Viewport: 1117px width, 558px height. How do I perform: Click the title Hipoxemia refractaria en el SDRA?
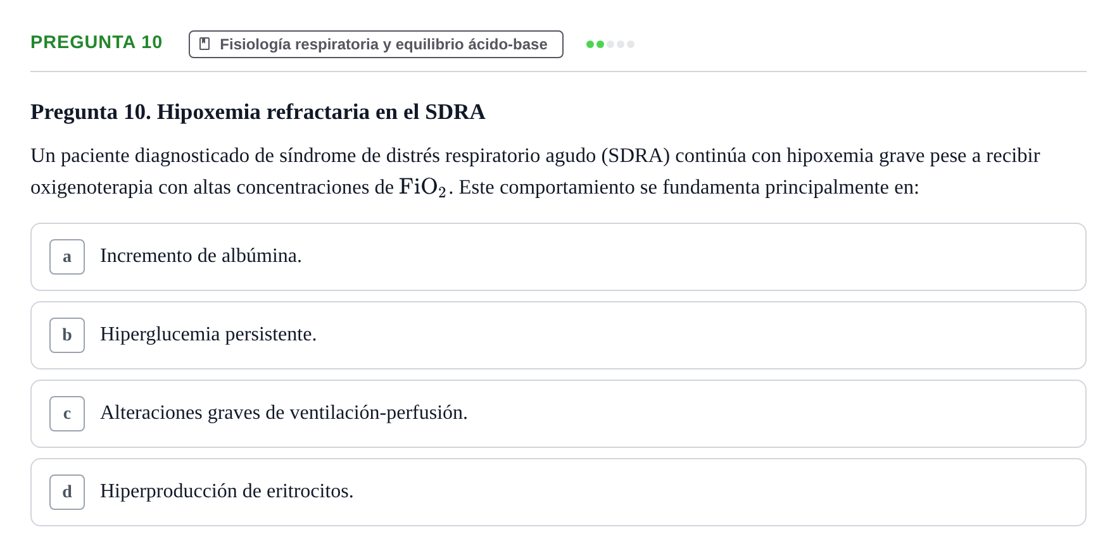pos(321,112)
